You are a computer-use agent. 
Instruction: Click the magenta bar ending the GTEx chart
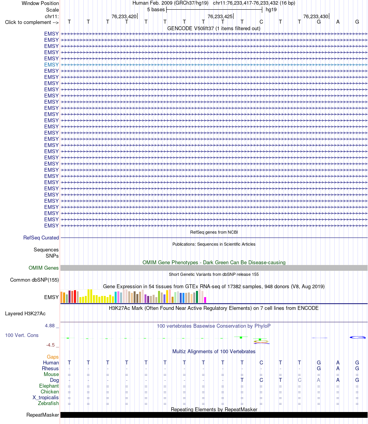205,300
